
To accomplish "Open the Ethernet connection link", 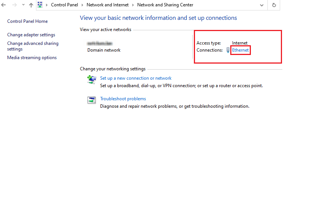I will pyautogui.click(x=240, y=50).
